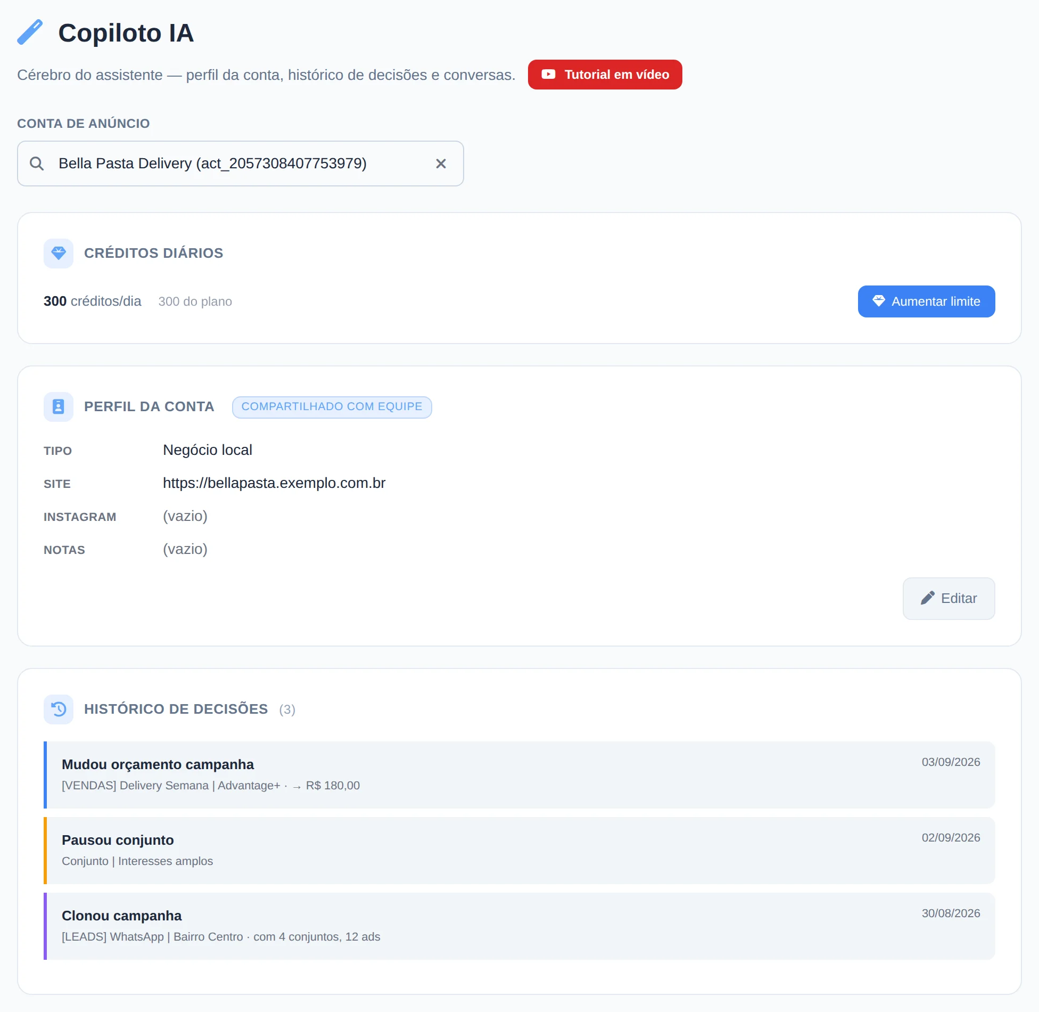Click the PERFIL DA CONTA heading

(149, 406)
